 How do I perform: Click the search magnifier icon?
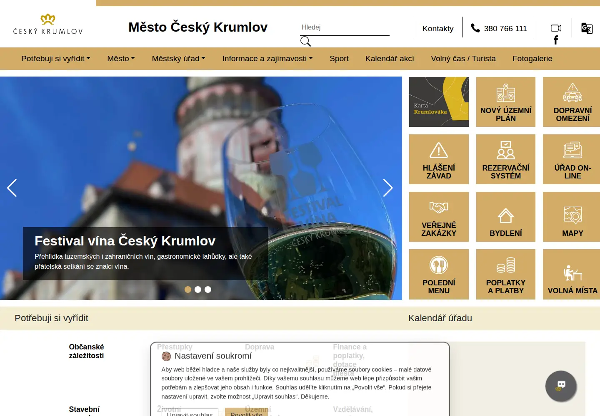click(305, 41)
